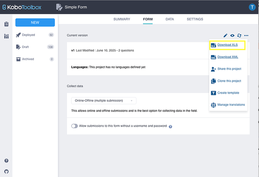This screenshot has height=177, width=259.
Task: Toggle Allow submissions without username and password
Action: pyautogui.click(x=74, y=126)
